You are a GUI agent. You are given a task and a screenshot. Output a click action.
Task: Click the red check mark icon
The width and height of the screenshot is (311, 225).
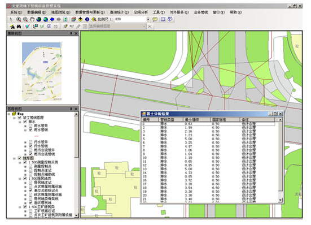(28, 26)
